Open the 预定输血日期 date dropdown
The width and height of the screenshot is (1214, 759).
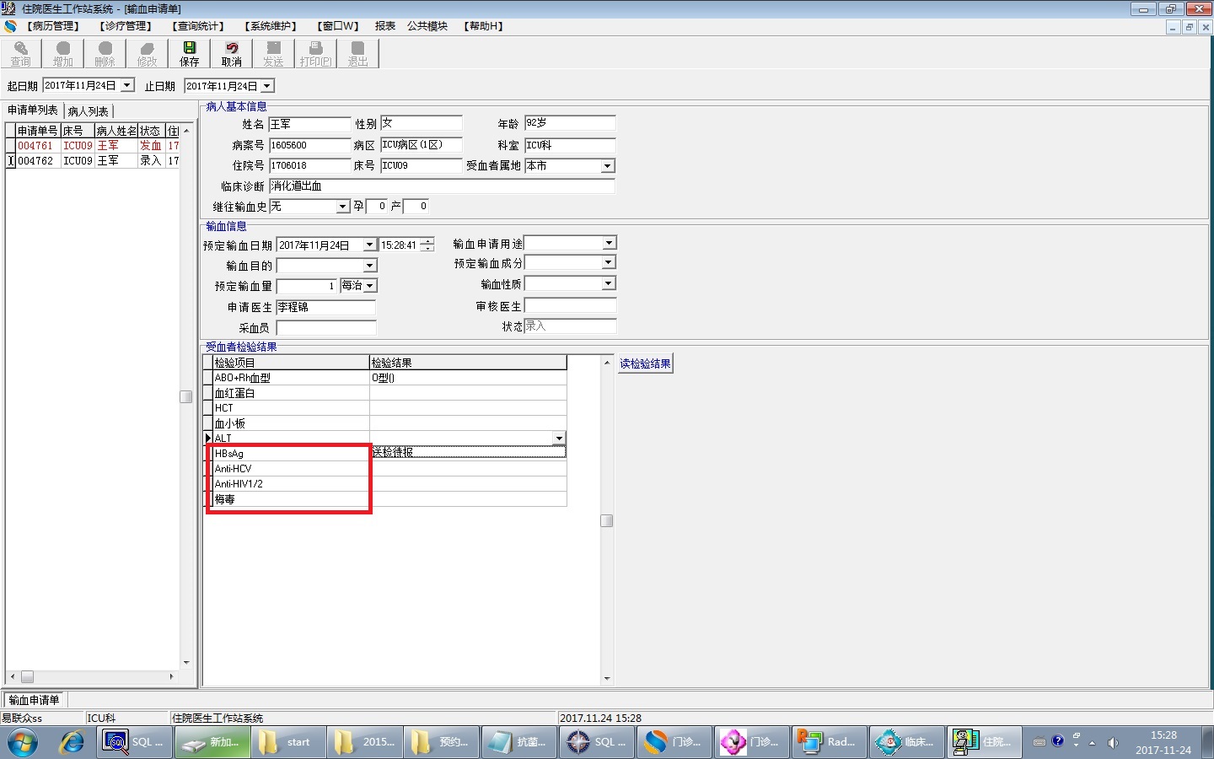click(369, 245)
